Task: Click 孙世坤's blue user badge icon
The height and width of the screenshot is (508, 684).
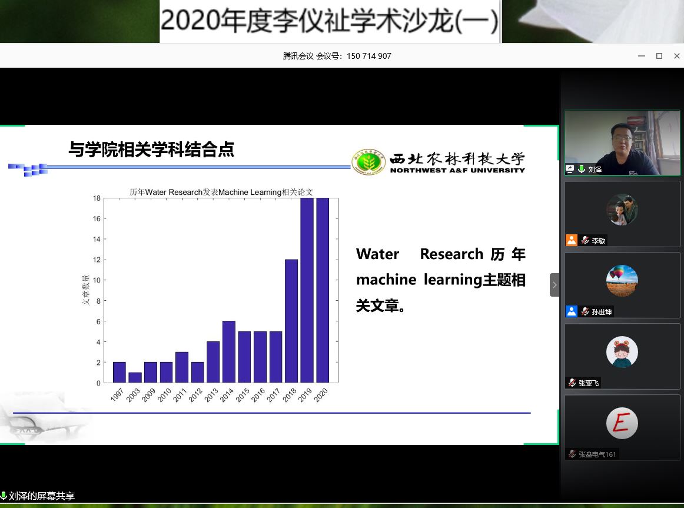Action: [x=571, y=311]
